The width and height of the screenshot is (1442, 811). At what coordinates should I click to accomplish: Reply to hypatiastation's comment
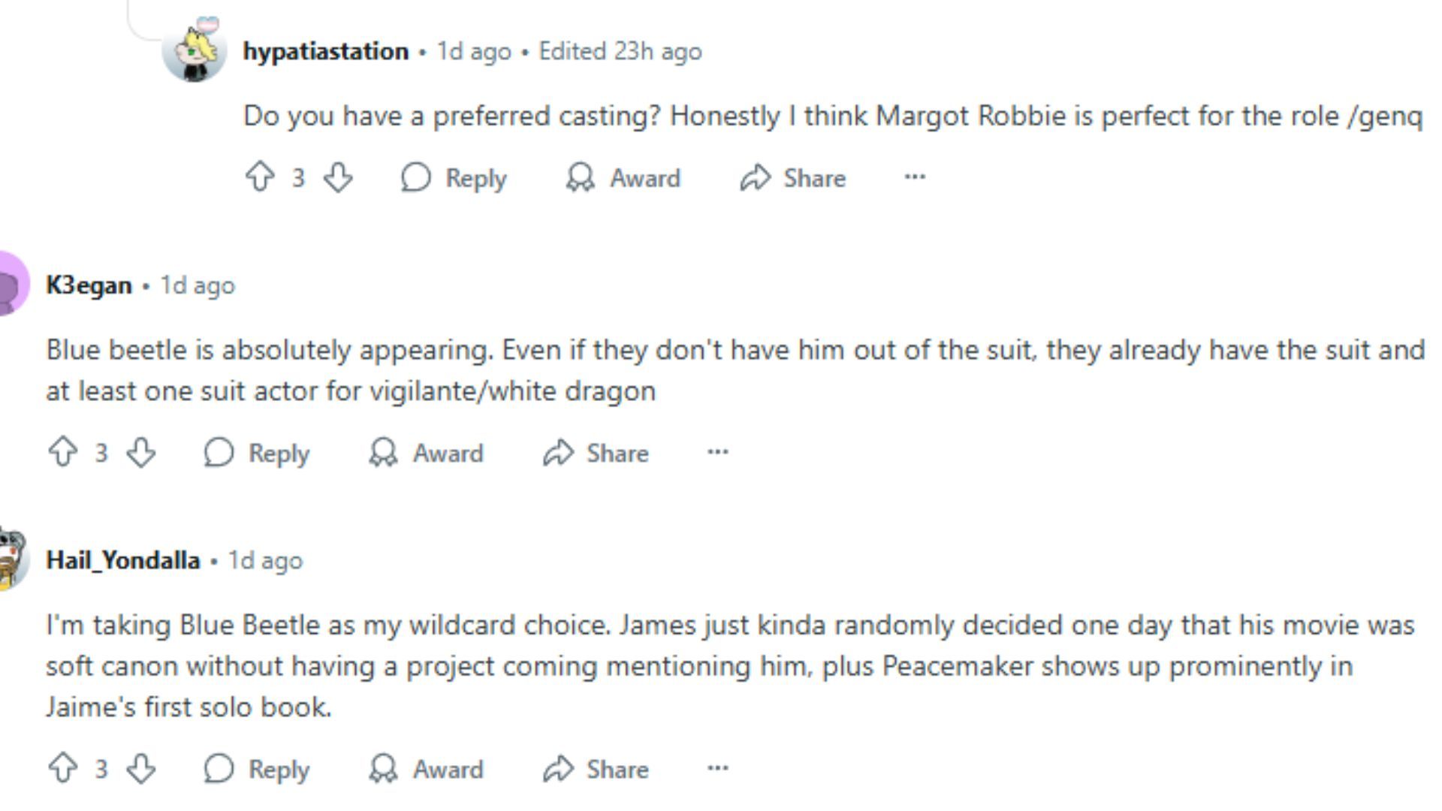point(454,178)
